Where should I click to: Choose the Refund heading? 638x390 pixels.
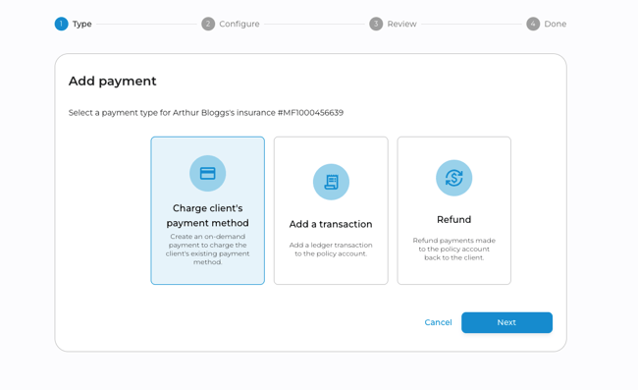coord(454,219)
